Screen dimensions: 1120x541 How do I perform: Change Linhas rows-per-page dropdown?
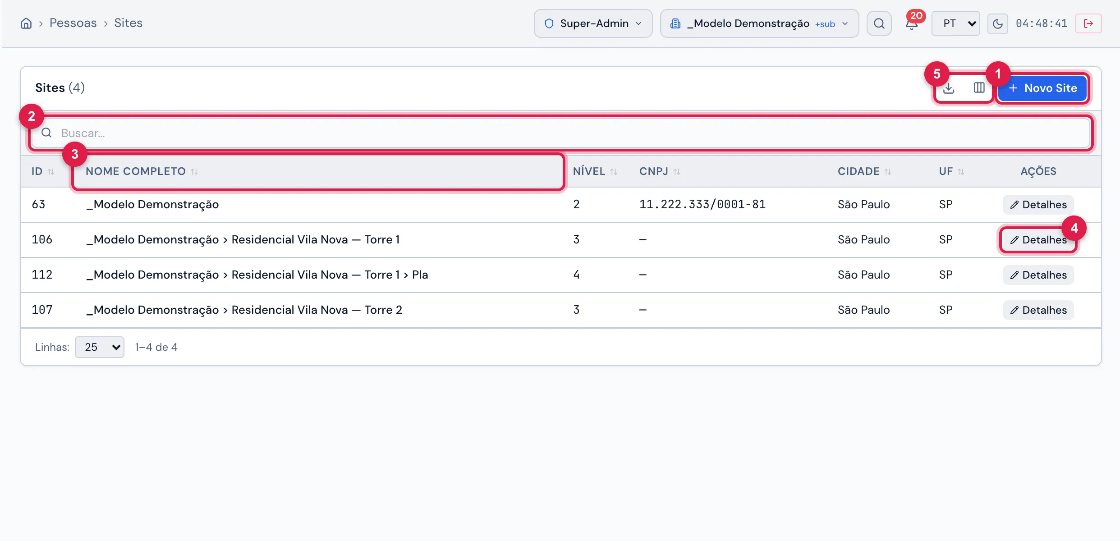click(x=100, y=347)
